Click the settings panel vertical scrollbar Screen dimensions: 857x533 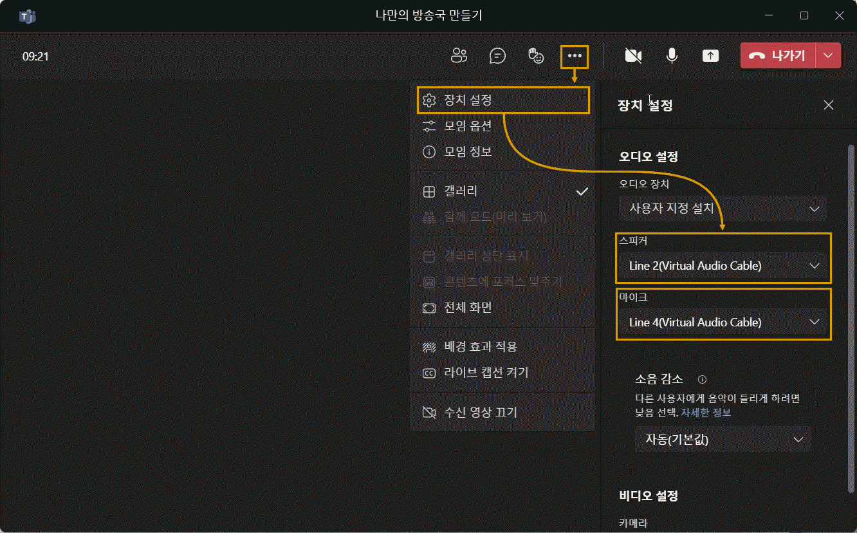pos(851,319)
